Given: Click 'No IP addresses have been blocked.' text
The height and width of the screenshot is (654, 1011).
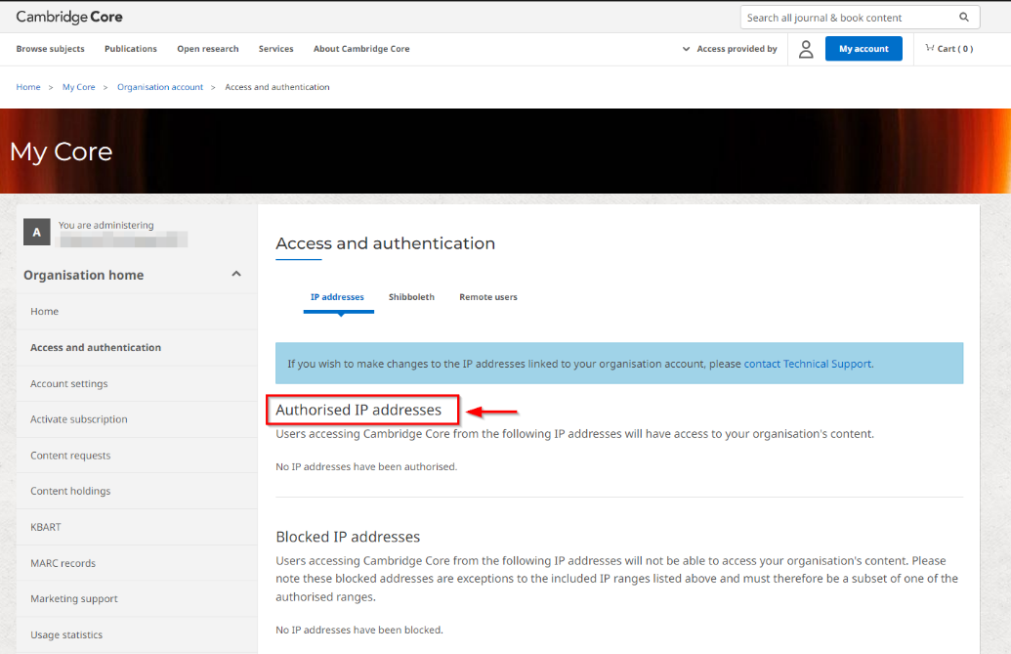Looking at the screenshot, I should (359, 631).
